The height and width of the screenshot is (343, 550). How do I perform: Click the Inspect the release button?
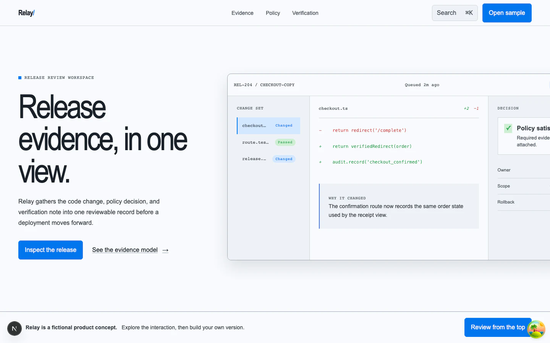coord(50,250)
